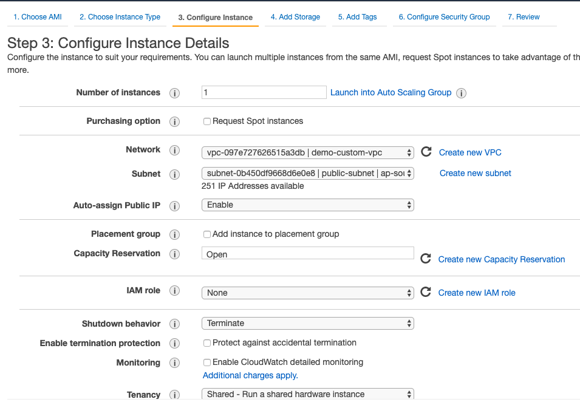The image size is (580, 405).
Task: Click Create new IAM role link
Action: pyautogui.click(x=477, y=293)
